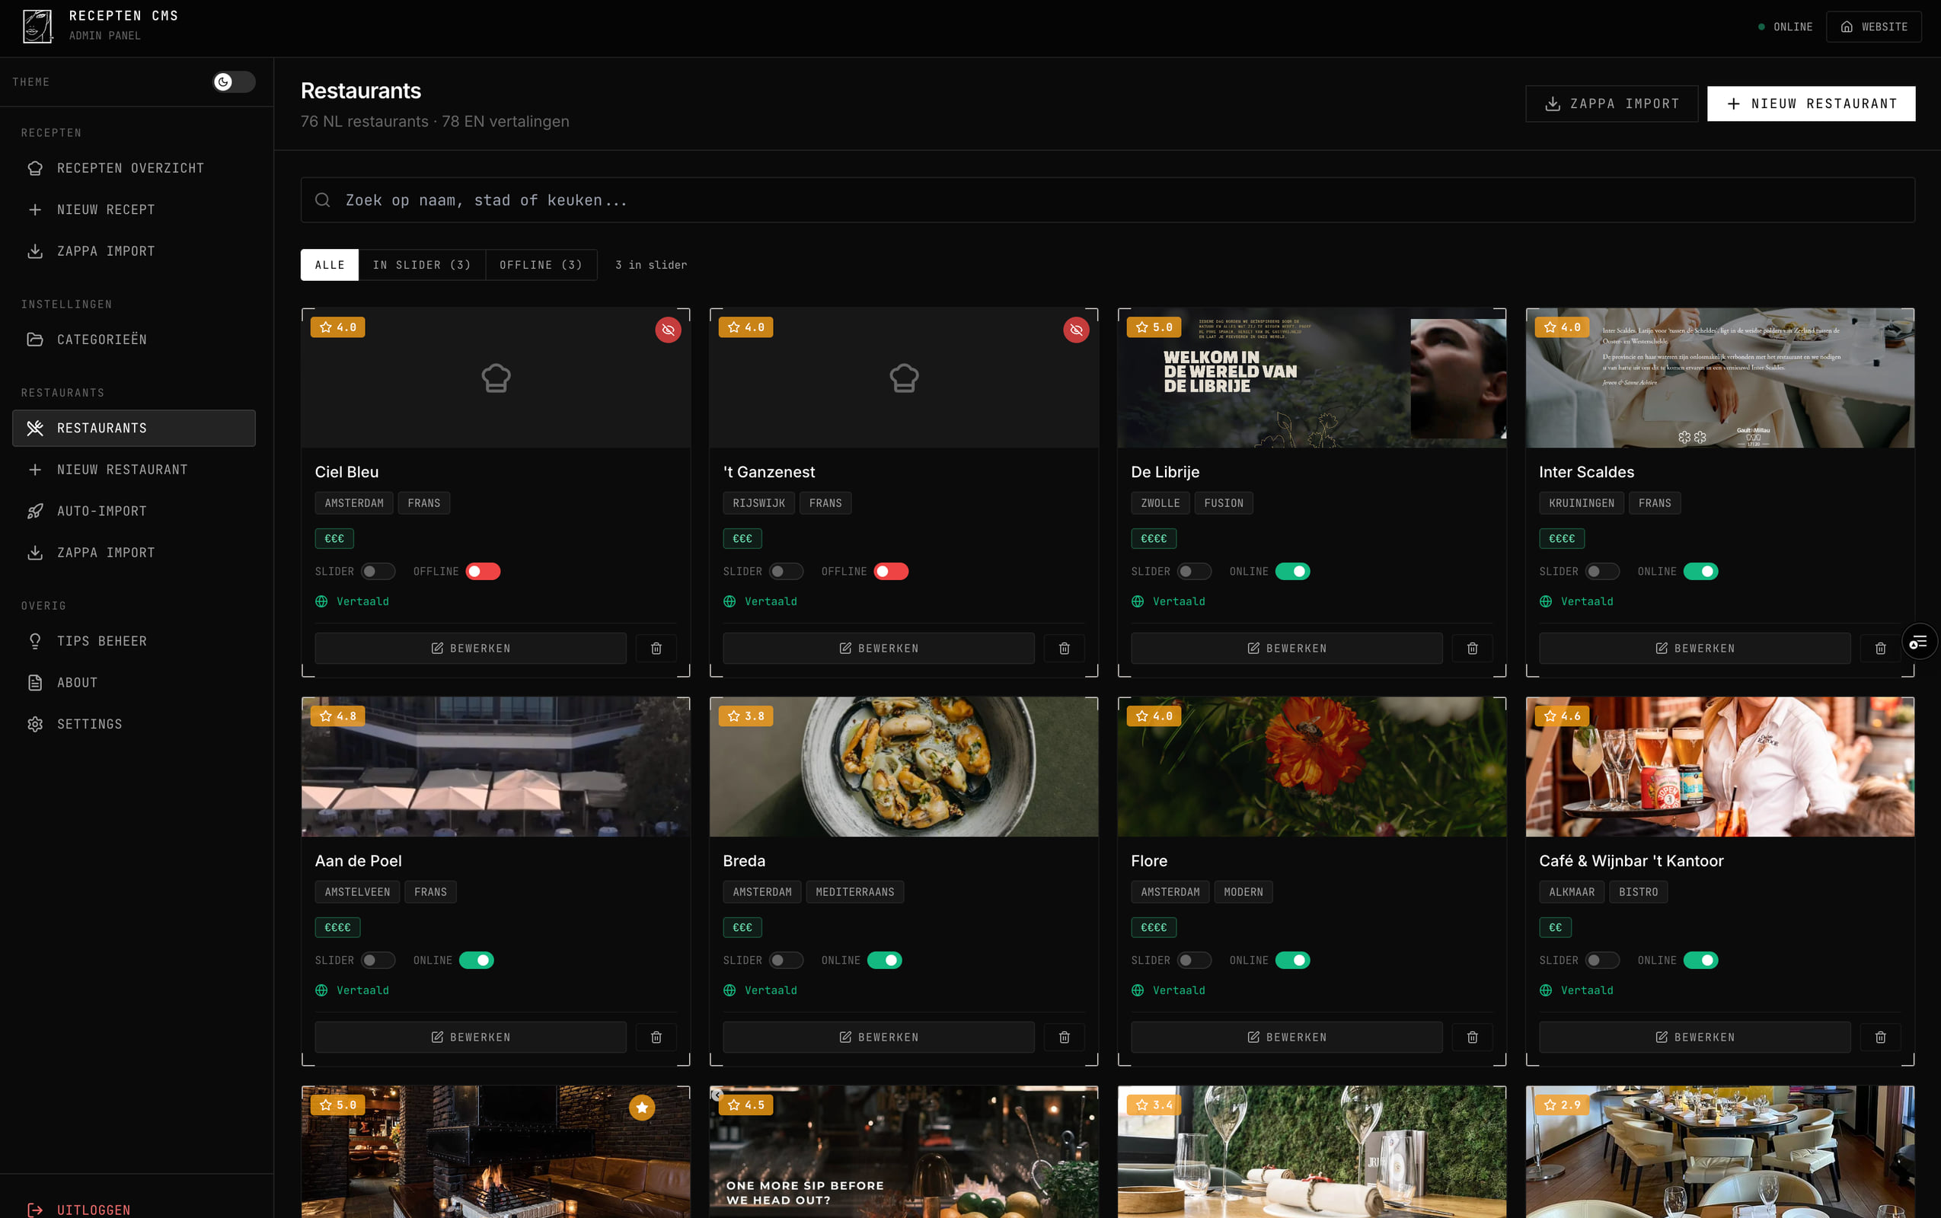Click the gold star badge on the fireplace card

[641, 1108]
